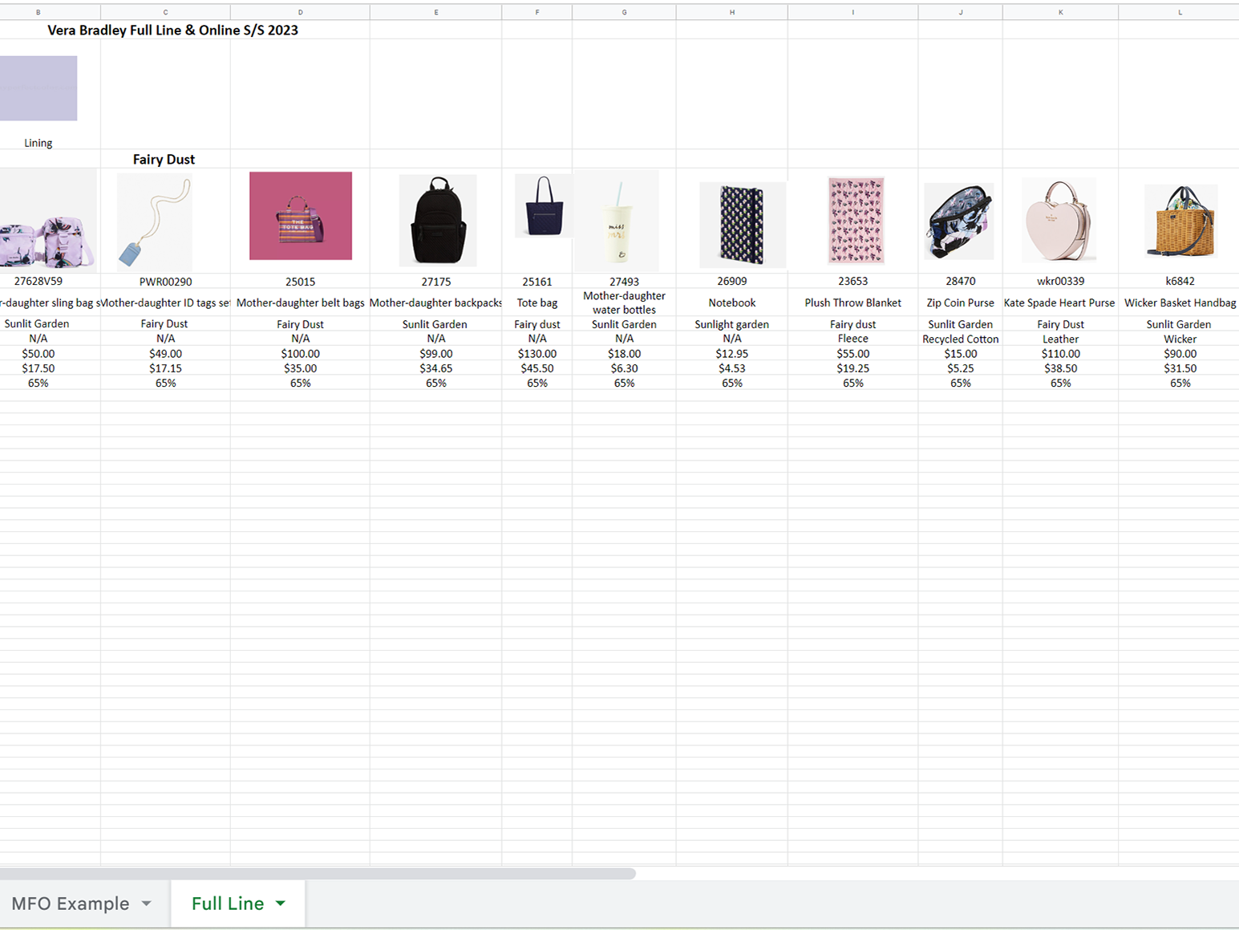The height and width of the screenshot is (930, 1239).
Task: Click the '$130.00' price cell
Action: tap(537, 354)
